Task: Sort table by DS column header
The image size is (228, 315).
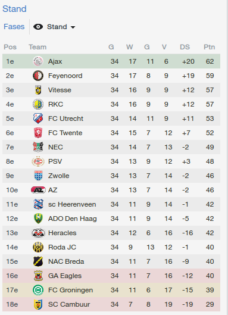Action: [x=185, y=47]
